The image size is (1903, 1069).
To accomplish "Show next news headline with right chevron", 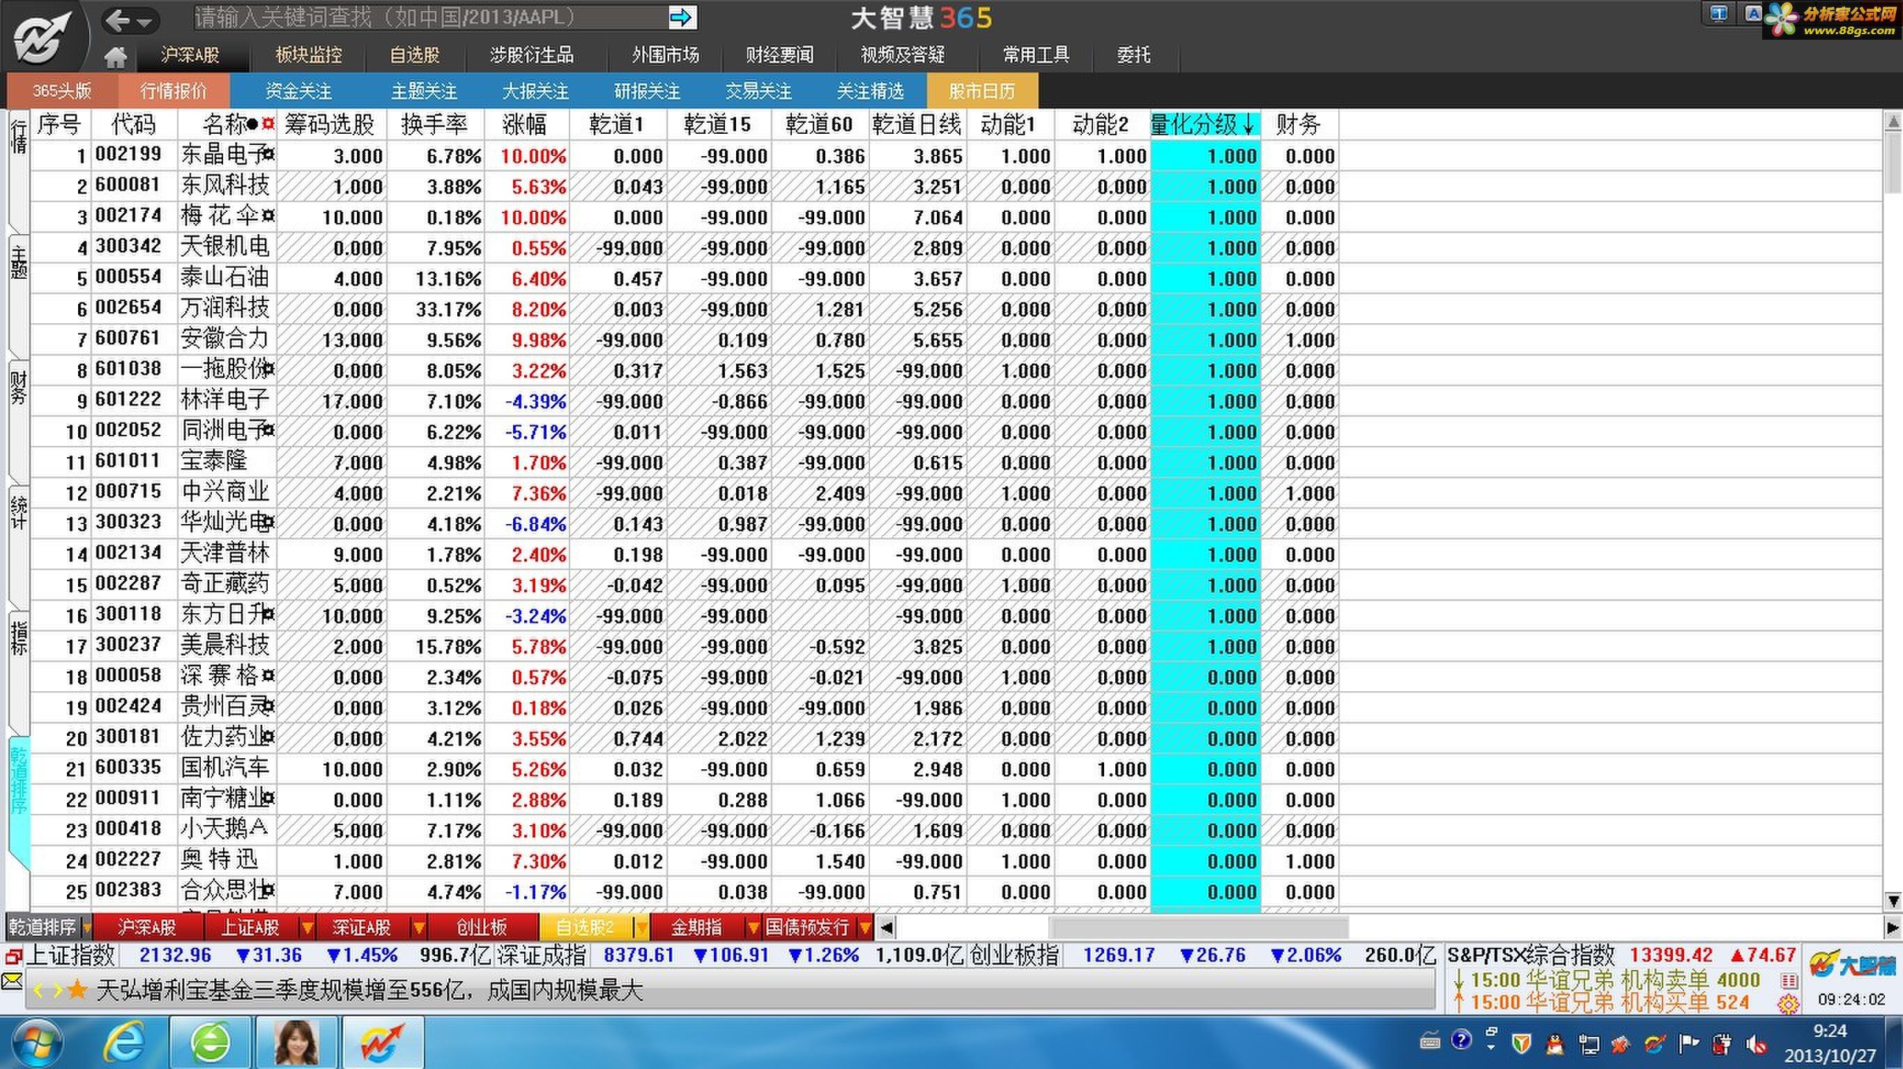I will point(57,991).
